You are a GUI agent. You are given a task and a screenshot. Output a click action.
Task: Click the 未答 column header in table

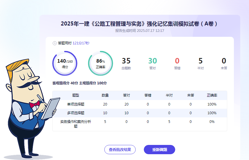[191, 95]
